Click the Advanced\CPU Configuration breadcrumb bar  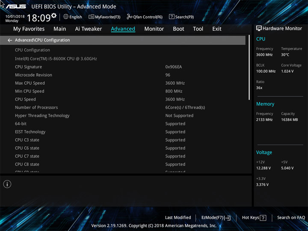pyautogui.click(x=123, y=40)
